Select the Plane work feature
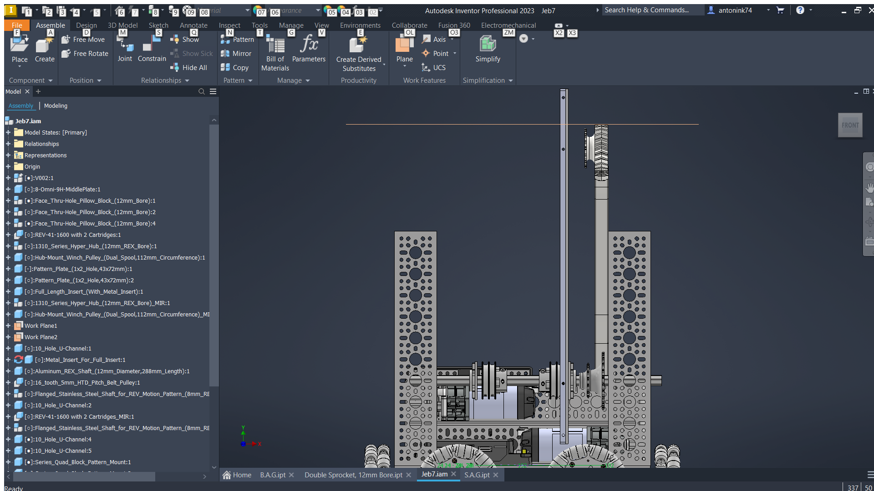 (x=404, y=49)
